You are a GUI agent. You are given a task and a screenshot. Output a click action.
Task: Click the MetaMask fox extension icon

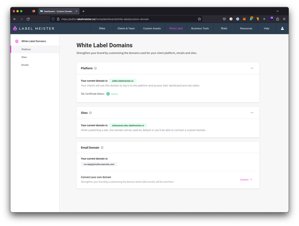click(x=244, y=19)
